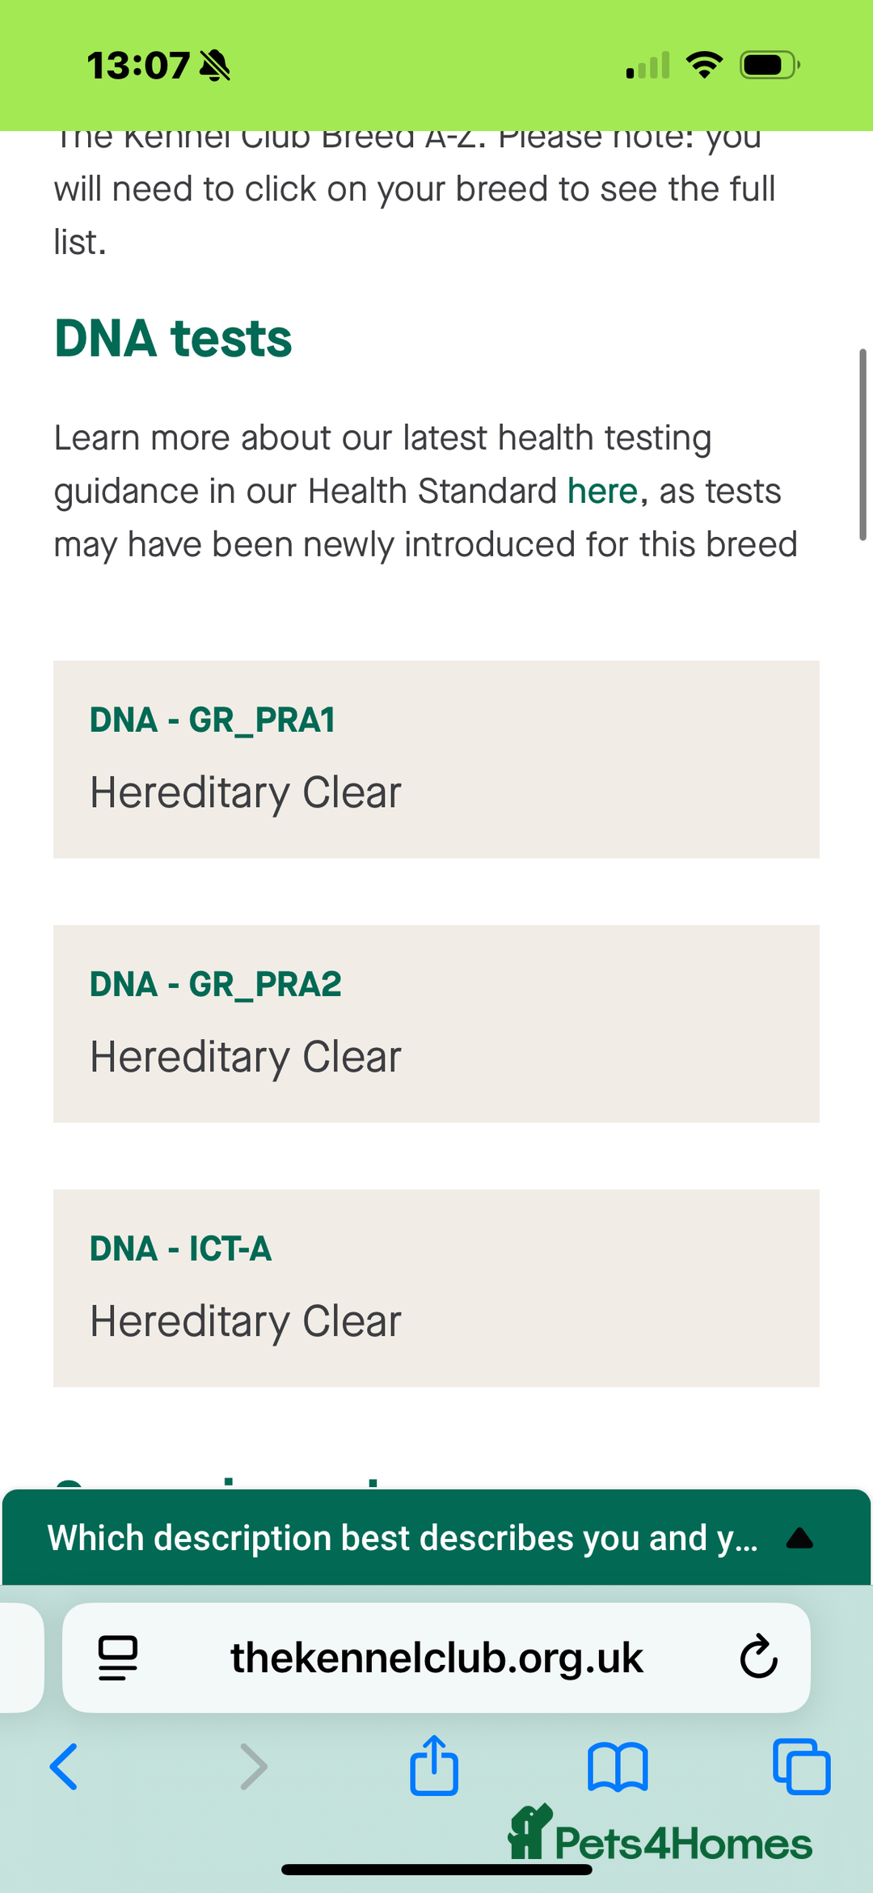Tap Safari's forward arrow
Screen dimensions: 873x1893
(x=254, y=1766)
